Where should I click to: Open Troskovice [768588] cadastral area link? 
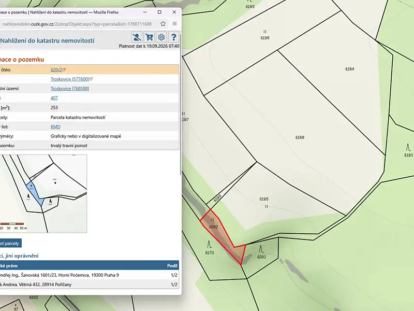coord(70,89)
